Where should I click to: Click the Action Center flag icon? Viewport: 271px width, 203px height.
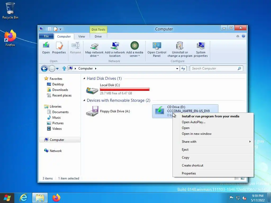tap(231, 198)
